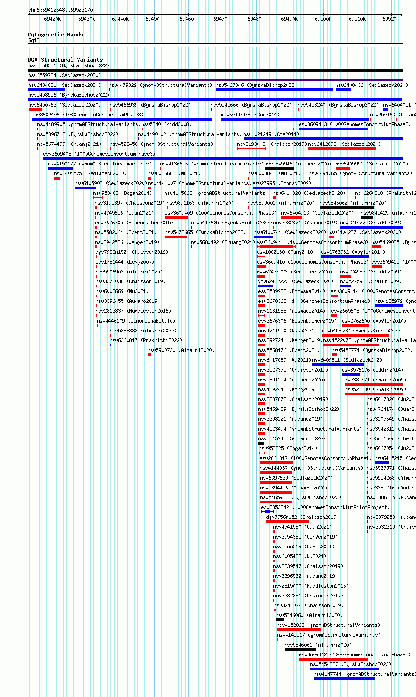Screen dimensions: 416x697
Task: Select the 6q13 cytogenetic band label
Action: (34, 41)
